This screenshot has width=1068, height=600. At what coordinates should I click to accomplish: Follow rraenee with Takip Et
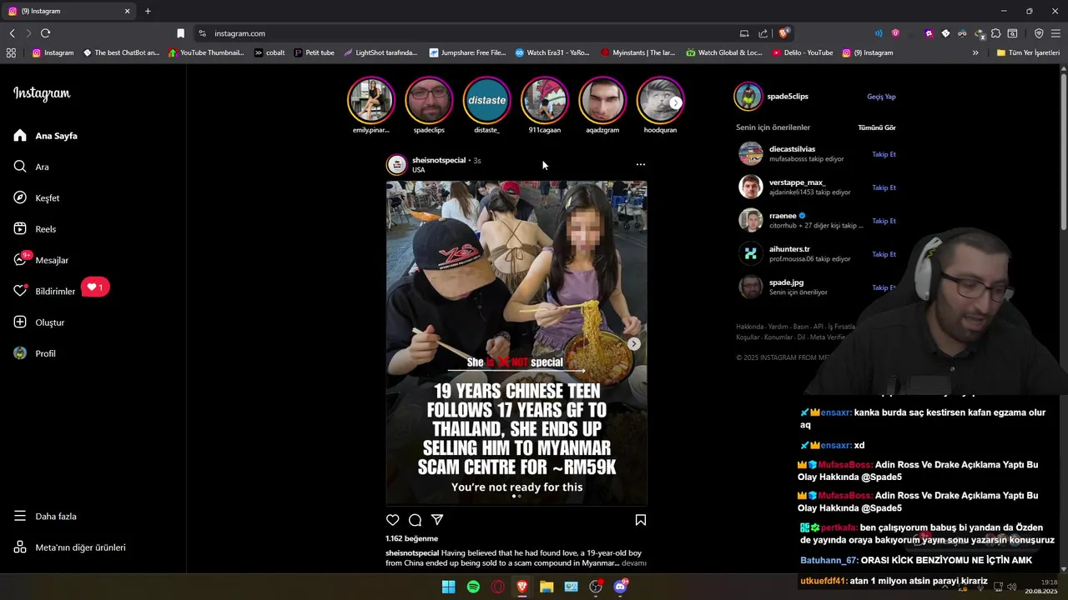(x=884, y=221)
